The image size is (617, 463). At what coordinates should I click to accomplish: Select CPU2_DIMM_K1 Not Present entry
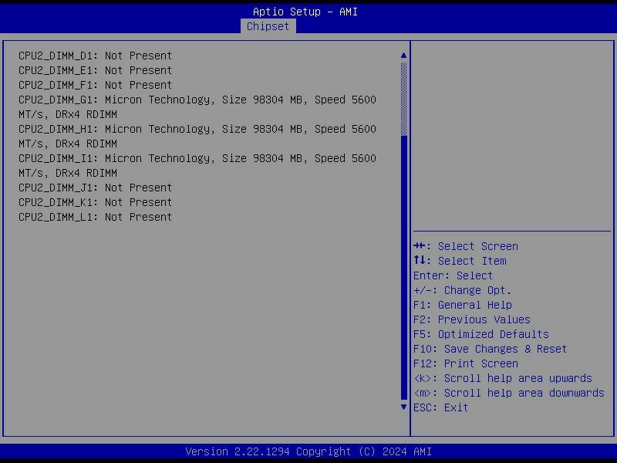95,202
